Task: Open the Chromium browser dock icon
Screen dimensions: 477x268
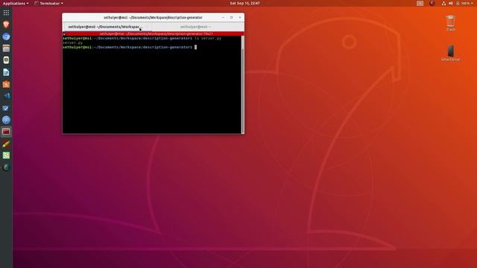Action: coord(6,36)
